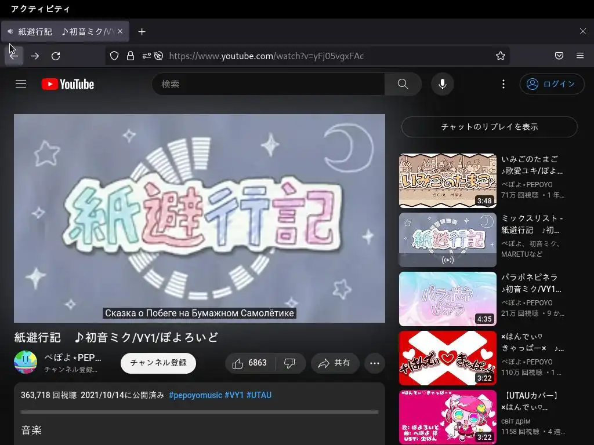Click the autoplay blocked icon in address bar
Viewport: 594px width, 445px height.
click(x=159, y=56)
